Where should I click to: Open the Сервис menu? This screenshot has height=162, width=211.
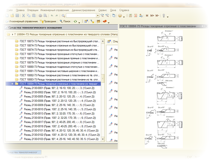(x=103, y=10)
